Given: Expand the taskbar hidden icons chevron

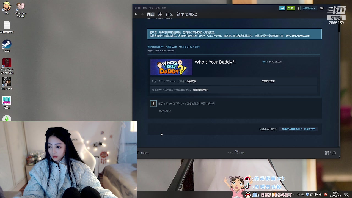Looking at the screenshot, I should [294, 194].
